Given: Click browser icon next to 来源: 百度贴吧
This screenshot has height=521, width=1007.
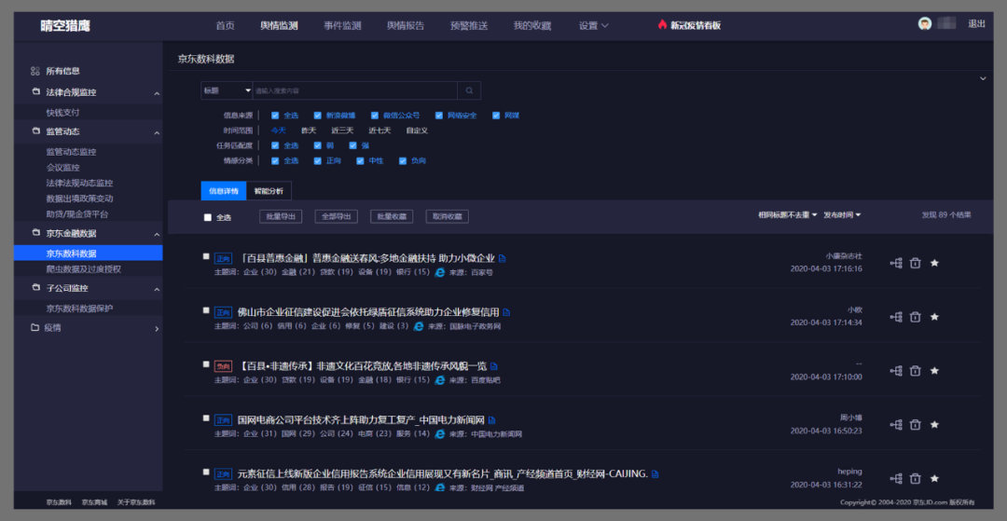Looking at the screenshot, I should pos(440,380).
